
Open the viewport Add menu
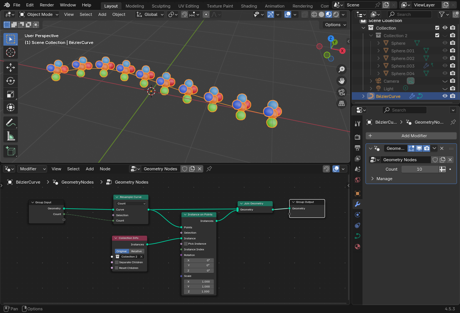tap(102, 14)
